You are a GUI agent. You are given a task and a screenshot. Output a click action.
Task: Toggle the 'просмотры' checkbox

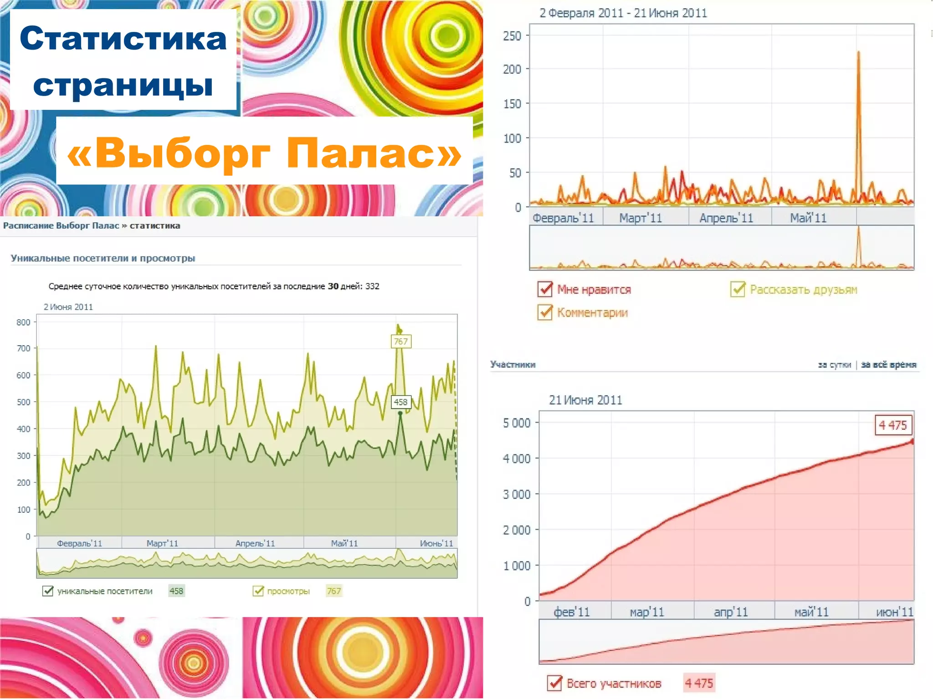(x=258, y=591)
